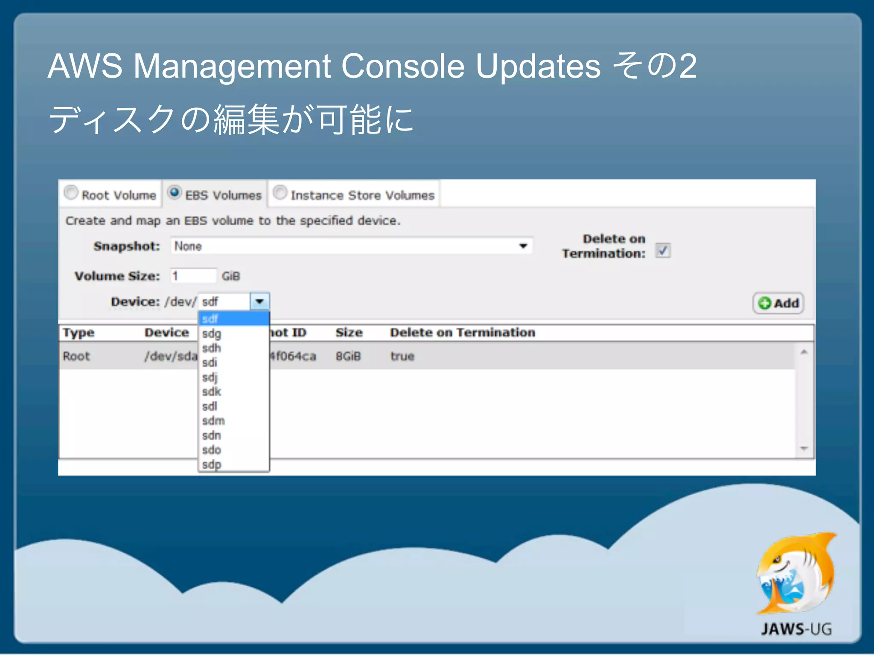Pick sdl from the device list
Viewport: 874px width, 655px height.
coord(234,406)
